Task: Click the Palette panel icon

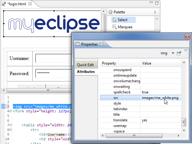Action: 110,12
